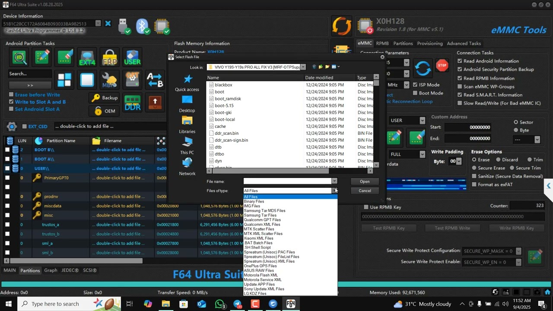Switch to the Graph bottom tab
This screenshot has height=311, width=553.
click(51, 270)
